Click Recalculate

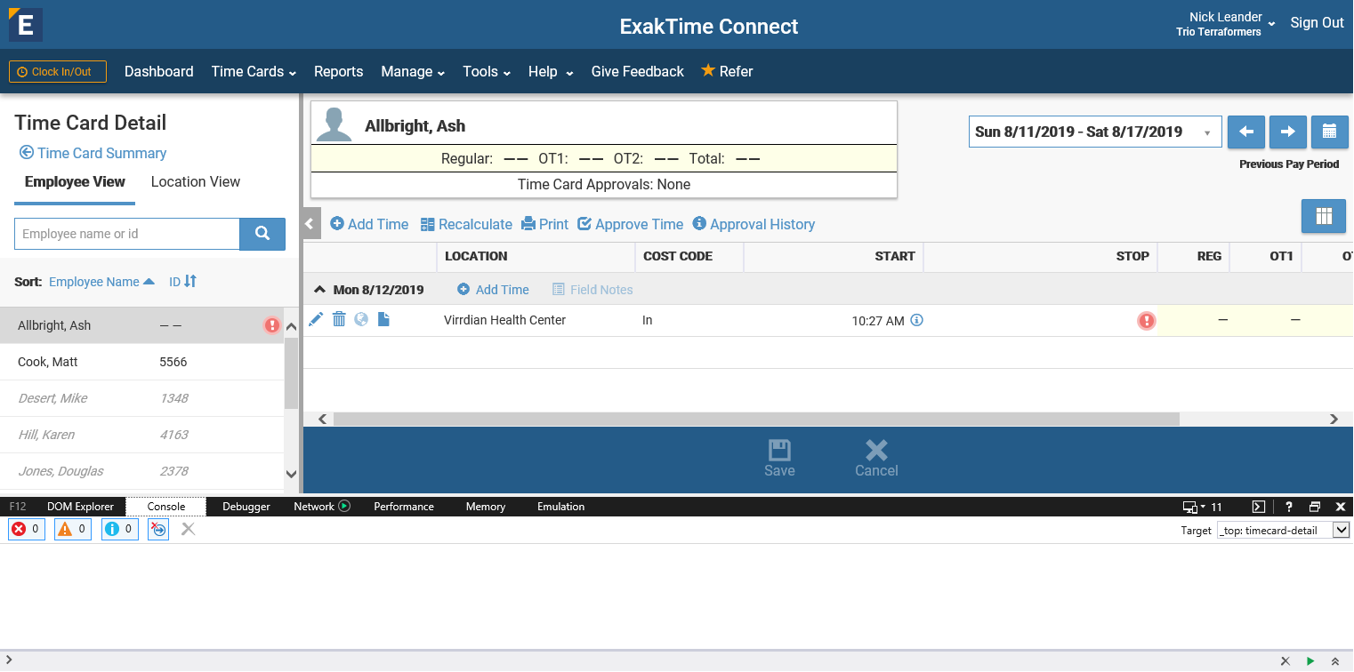pos(466,224)
